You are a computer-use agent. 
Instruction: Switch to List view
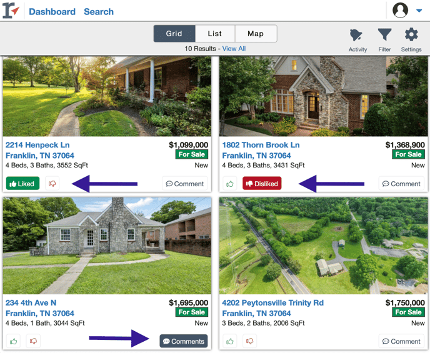(215, 34)
